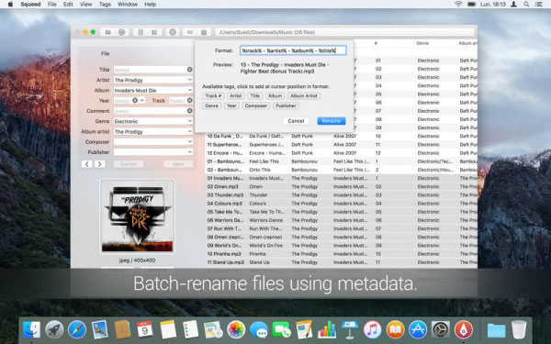Expand the Album artist dropdown
Screen dimensions: 551x344
[190, 131]
